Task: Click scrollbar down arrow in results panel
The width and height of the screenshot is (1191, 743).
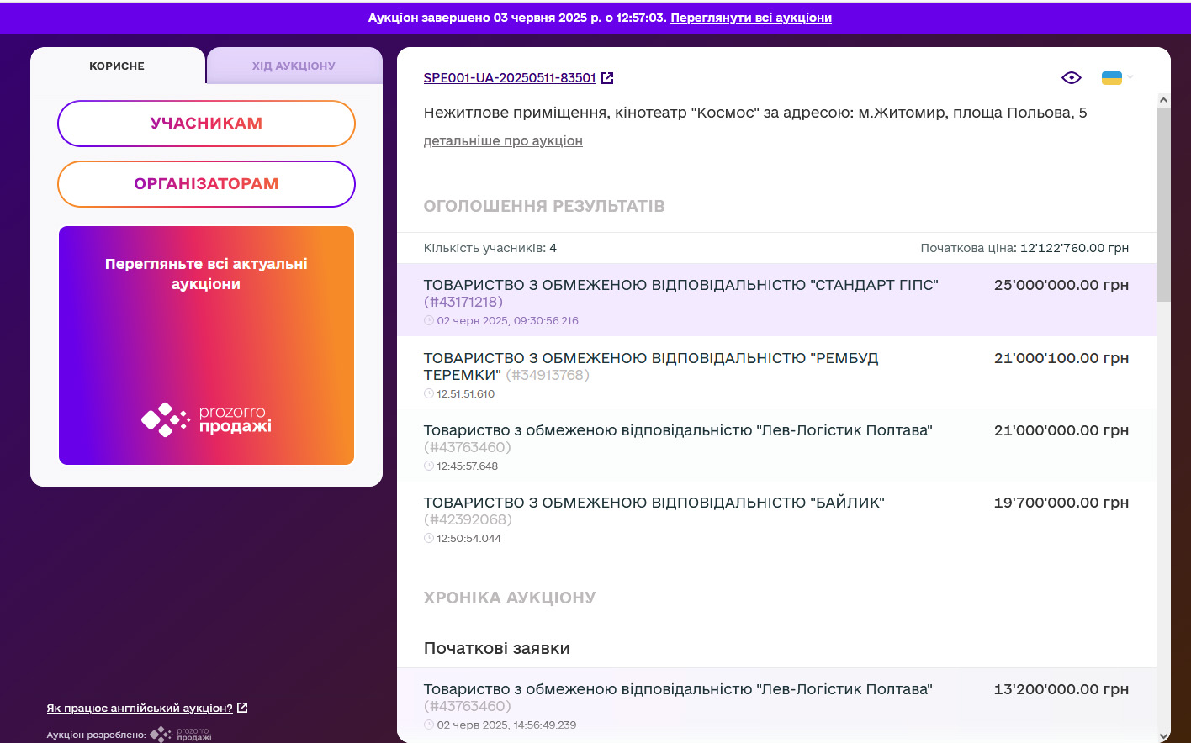Action: 1164,736
